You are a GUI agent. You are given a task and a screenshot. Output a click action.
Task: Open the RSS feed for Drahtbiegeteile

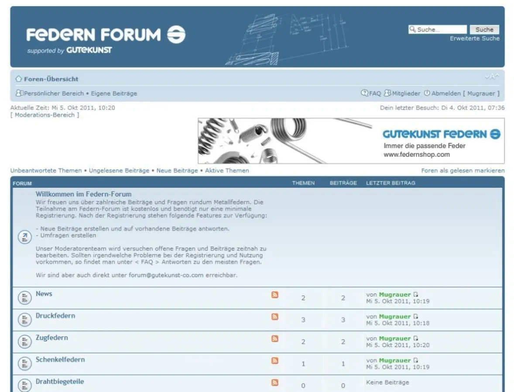click(x=275, y=382)
